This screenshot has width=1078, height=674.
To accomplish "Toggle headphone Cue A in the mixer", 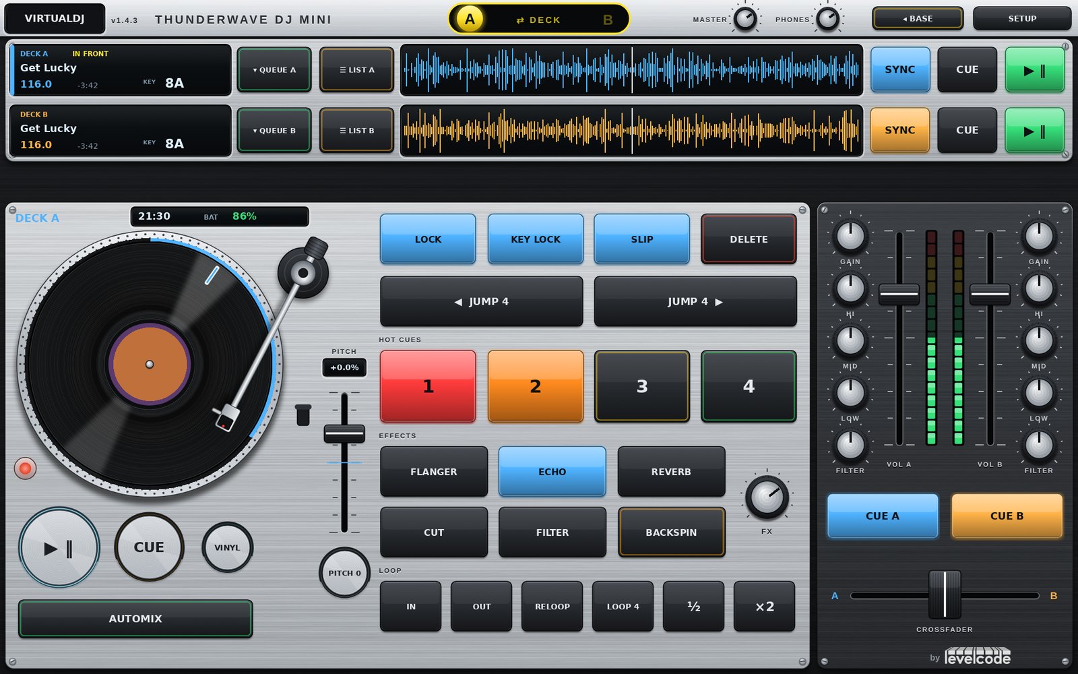I will (x=883, y=516).
